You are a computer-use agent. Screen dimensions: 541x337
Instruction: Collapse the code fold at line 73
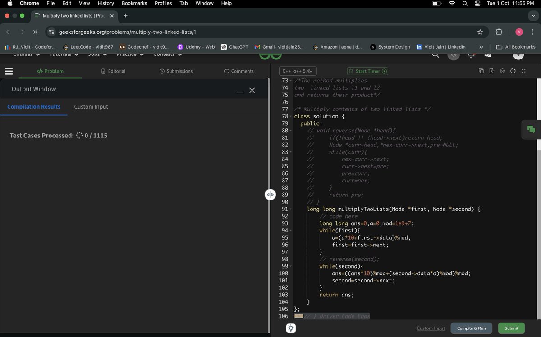pos(290,81)
